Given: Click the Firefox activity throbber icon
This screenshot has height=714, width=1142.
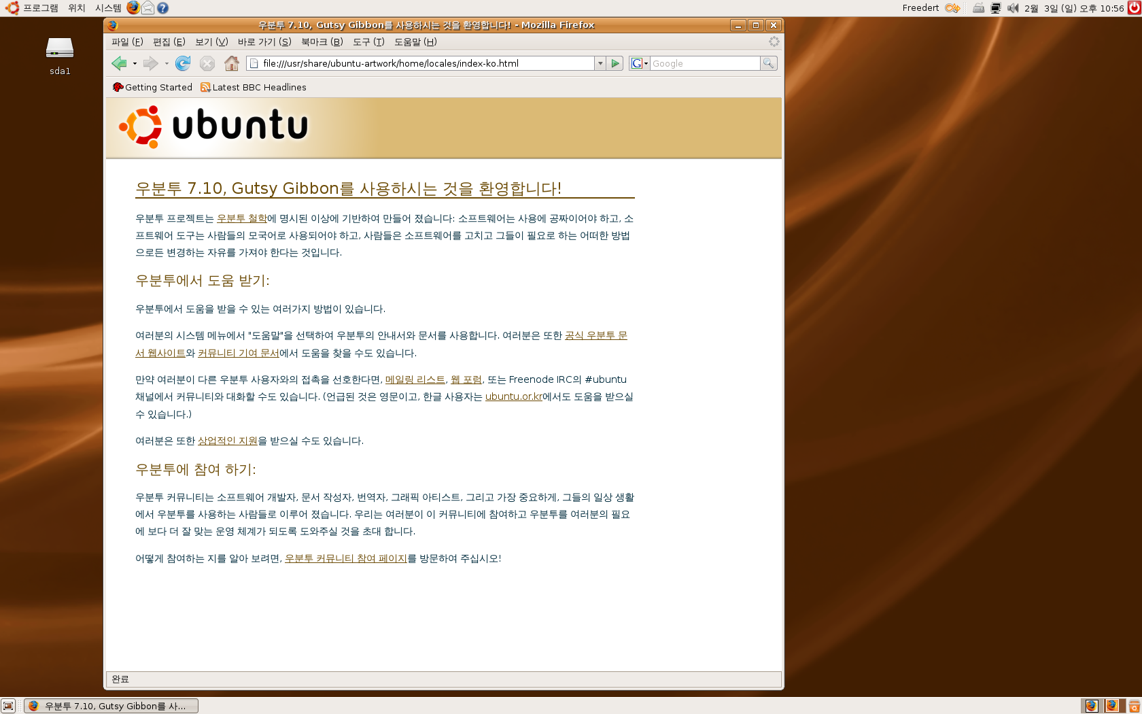Looking at the screenshot, I should pyautogui.click(x=774, y=41).
